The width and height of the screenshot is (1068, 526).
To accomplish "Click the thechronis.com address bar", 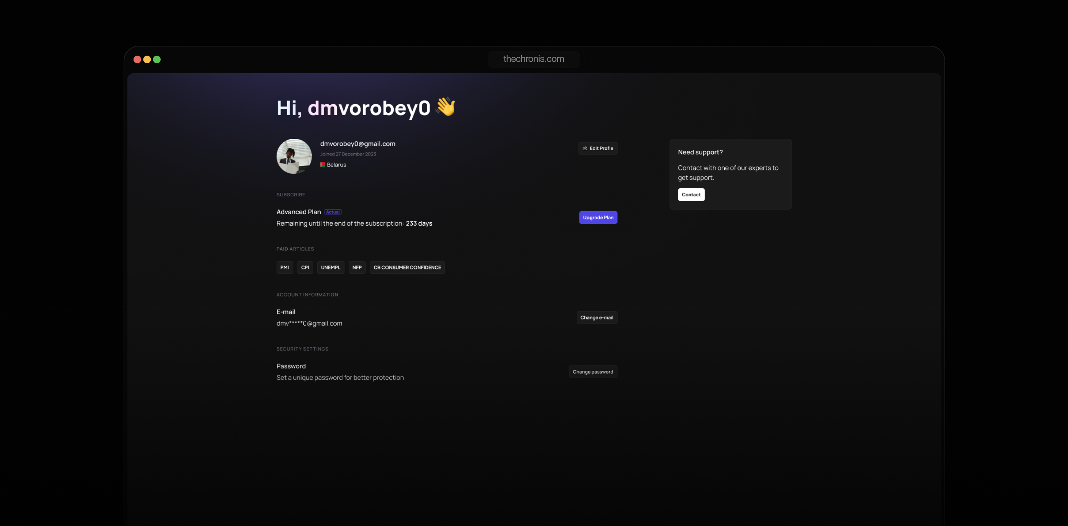I will pyautogui.click(x=534, y=59).
